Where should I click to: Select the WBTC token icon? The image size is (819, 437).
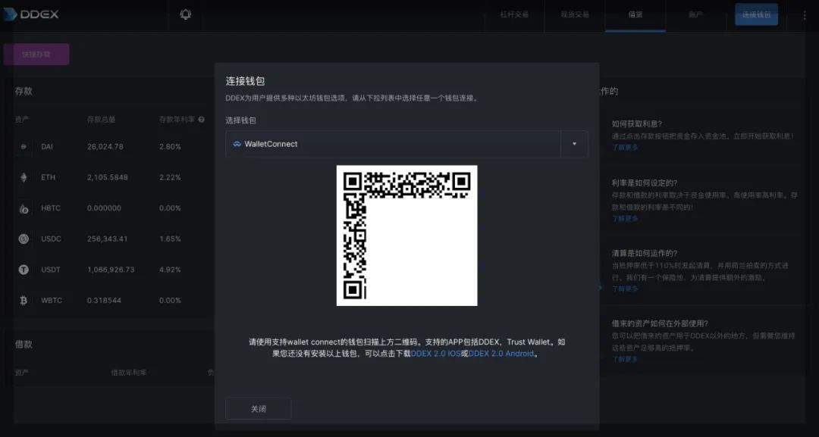pyautogui.click(x=24, y=300)
